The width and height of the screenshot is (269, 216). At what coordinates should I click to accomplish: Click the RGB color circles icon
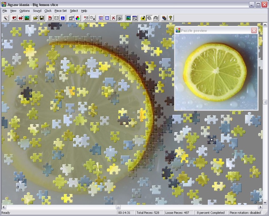[77, 18]
